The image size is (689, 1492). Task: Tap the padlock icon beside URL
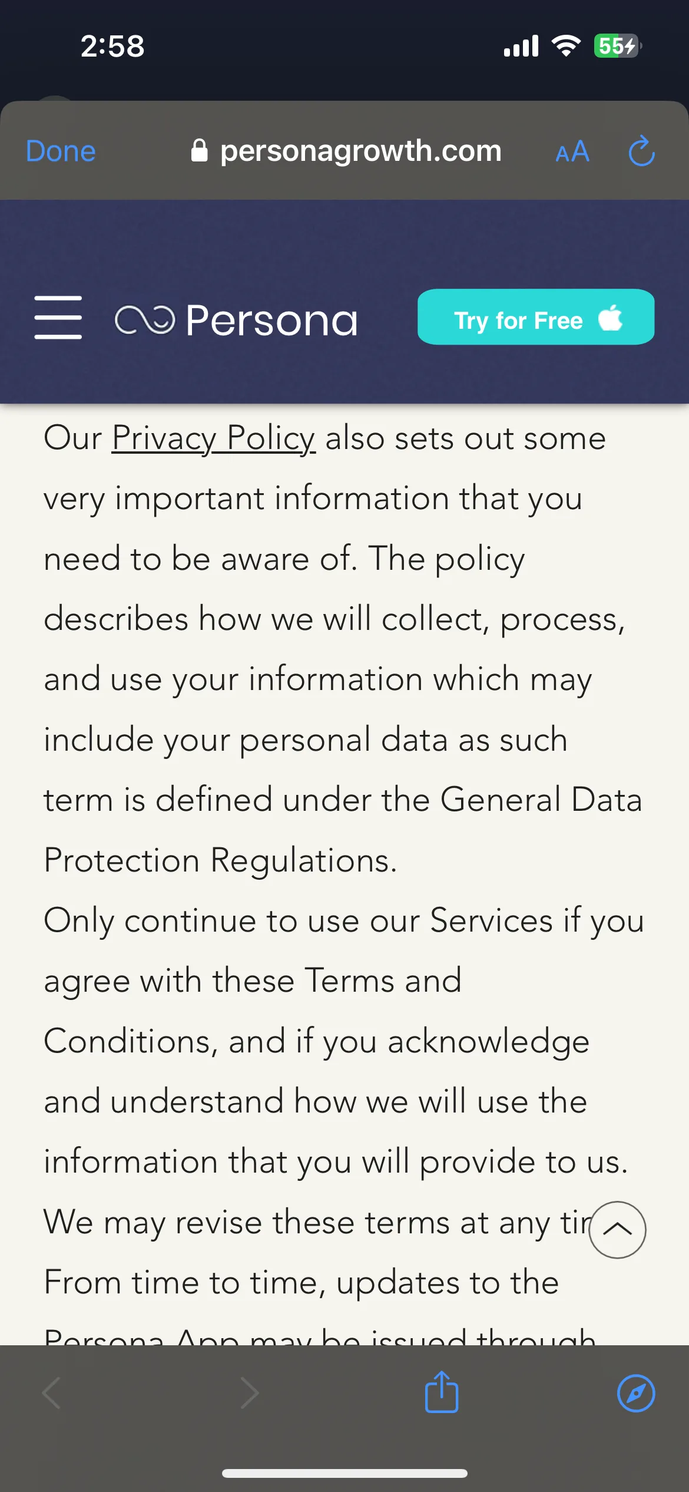tap(200, 150)
